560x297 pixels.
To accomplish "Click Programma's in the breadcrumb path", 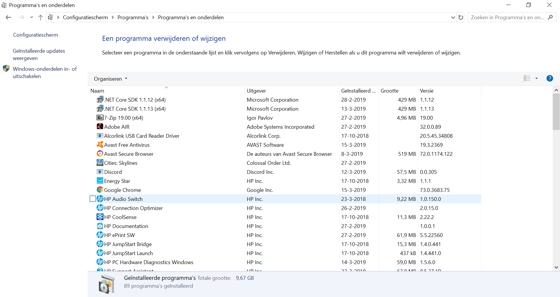I will pos(133,17).
